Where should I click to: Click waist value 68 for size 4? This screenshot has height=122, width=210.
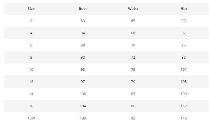point(133,33)
